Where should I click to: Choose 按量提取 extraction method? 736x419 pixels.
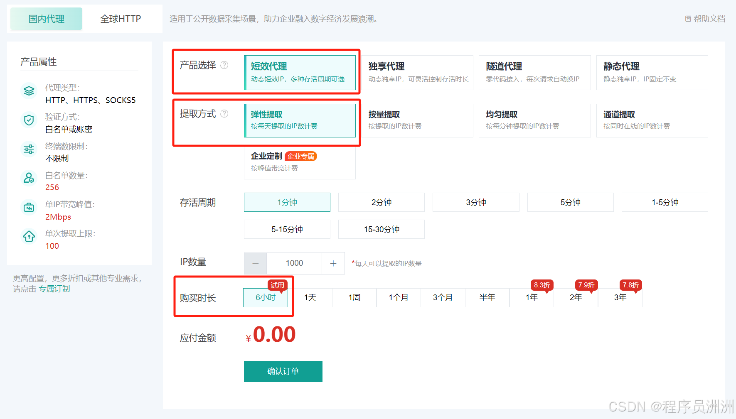pos(417,120)
